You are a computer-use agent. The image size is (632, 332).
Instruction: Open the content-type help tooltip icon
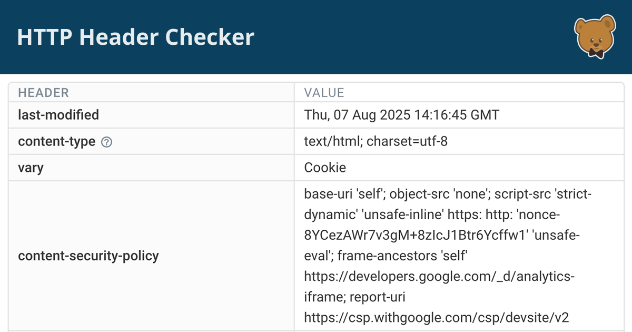[106, 142]
